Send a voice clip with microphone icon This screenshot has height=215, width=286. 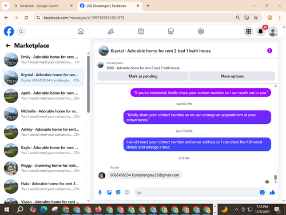pos(100,193)
